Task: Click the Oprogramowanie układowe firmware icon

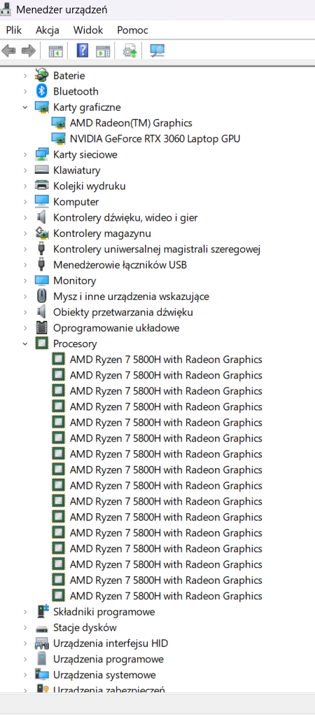Action: (x=42, y=328)
